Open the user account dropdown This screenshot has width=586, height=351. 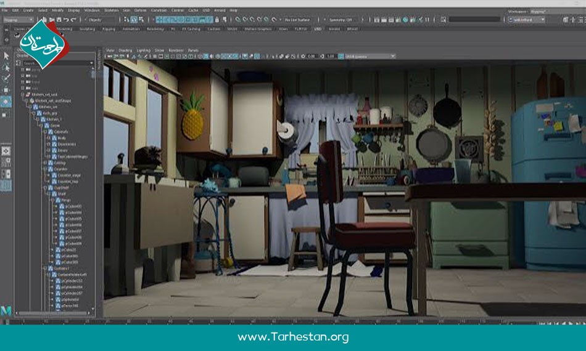(526, 20)
